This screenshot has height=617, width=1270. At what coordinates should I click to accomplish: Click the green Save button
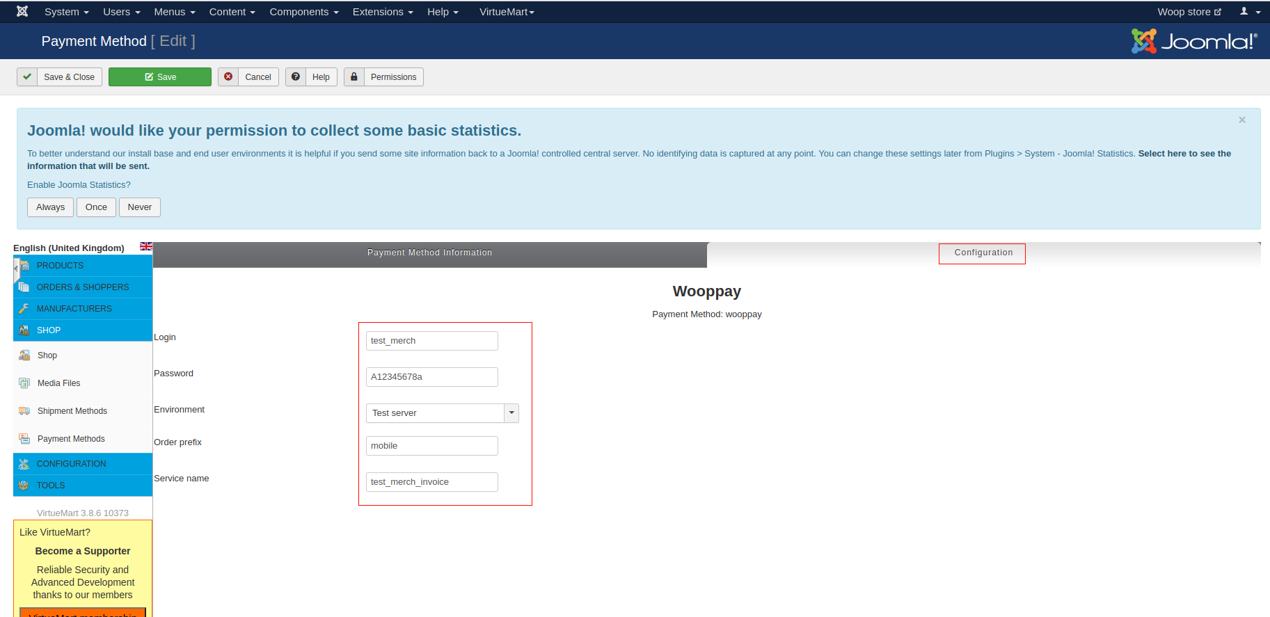[x=160, y=77]
